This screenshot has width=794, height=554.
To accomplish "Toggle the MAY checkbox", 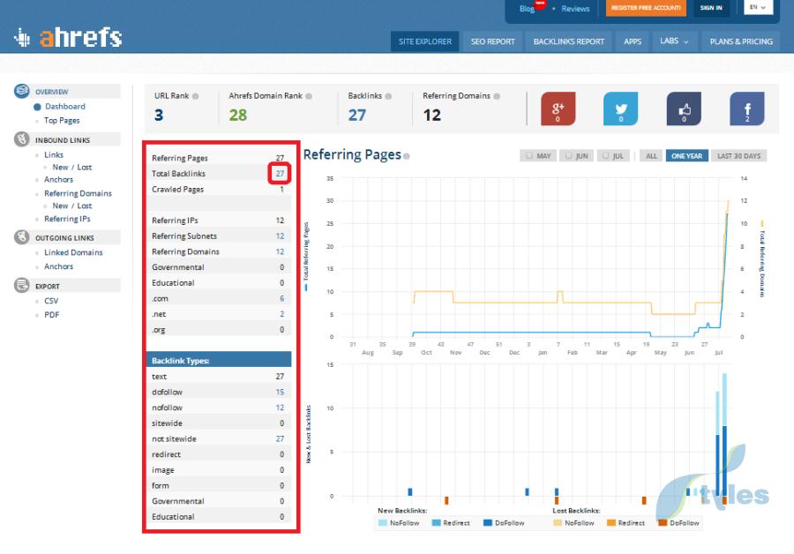I will click(x=529, y=155).
